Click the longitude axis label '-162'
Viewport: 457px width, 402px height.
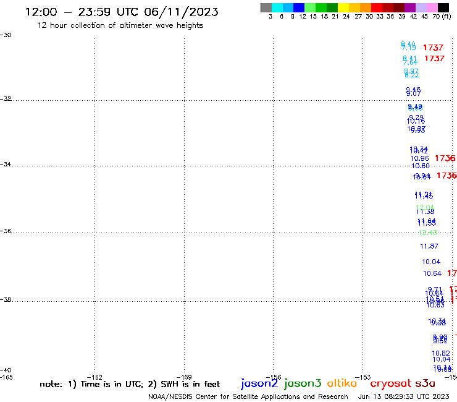pyautogui.click(x=94, y=377)
